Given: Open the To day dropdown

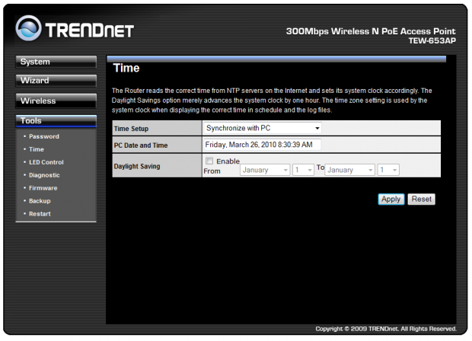Looking at the screenshot, I should coord(388,170).
